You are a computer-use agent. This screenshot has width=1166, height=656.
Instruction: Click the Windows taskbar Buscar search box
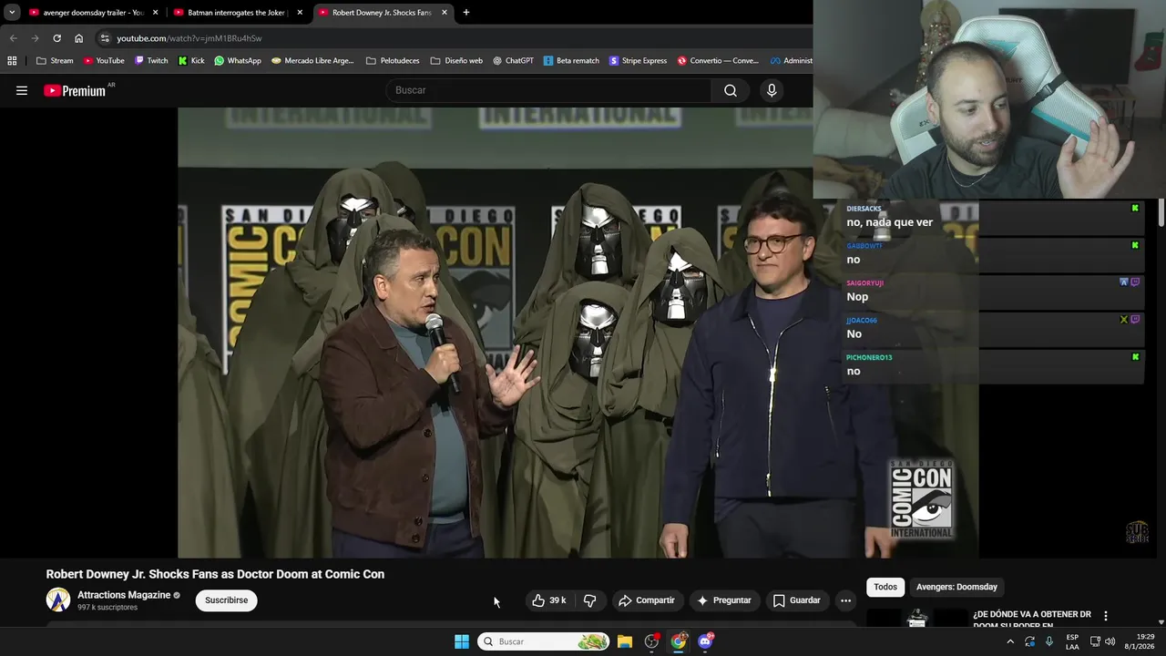(x=543, y=641)
